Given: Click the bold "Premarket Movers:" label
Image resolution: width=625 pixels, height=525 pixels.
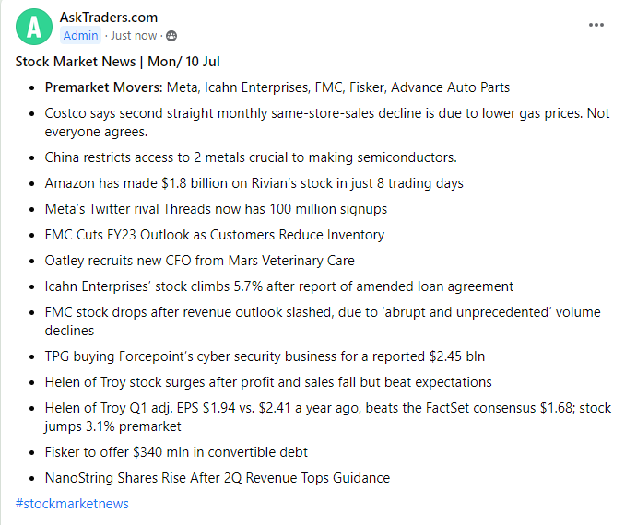Looking at the screenshot, I should 102,87.
